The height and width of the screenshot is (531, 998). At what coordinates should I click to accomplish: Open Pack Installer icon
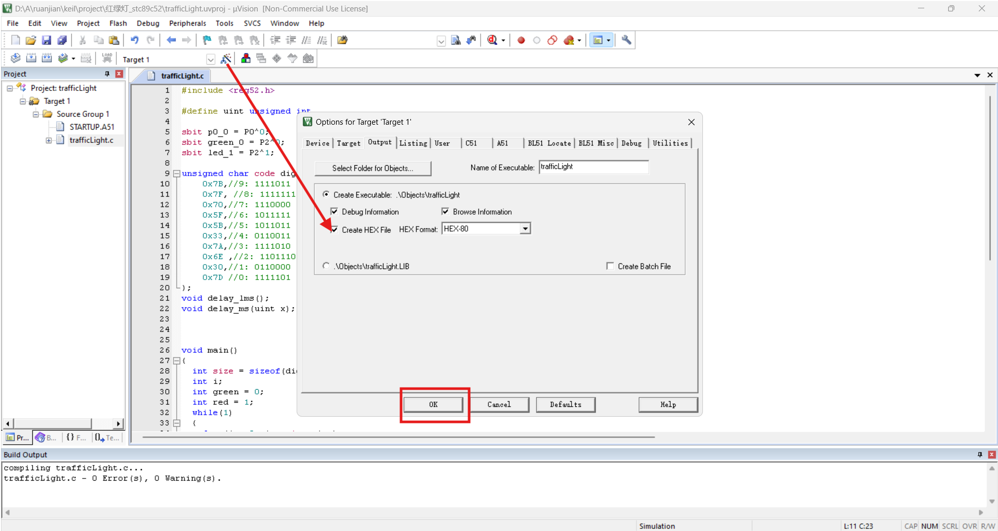pos(308,58)
